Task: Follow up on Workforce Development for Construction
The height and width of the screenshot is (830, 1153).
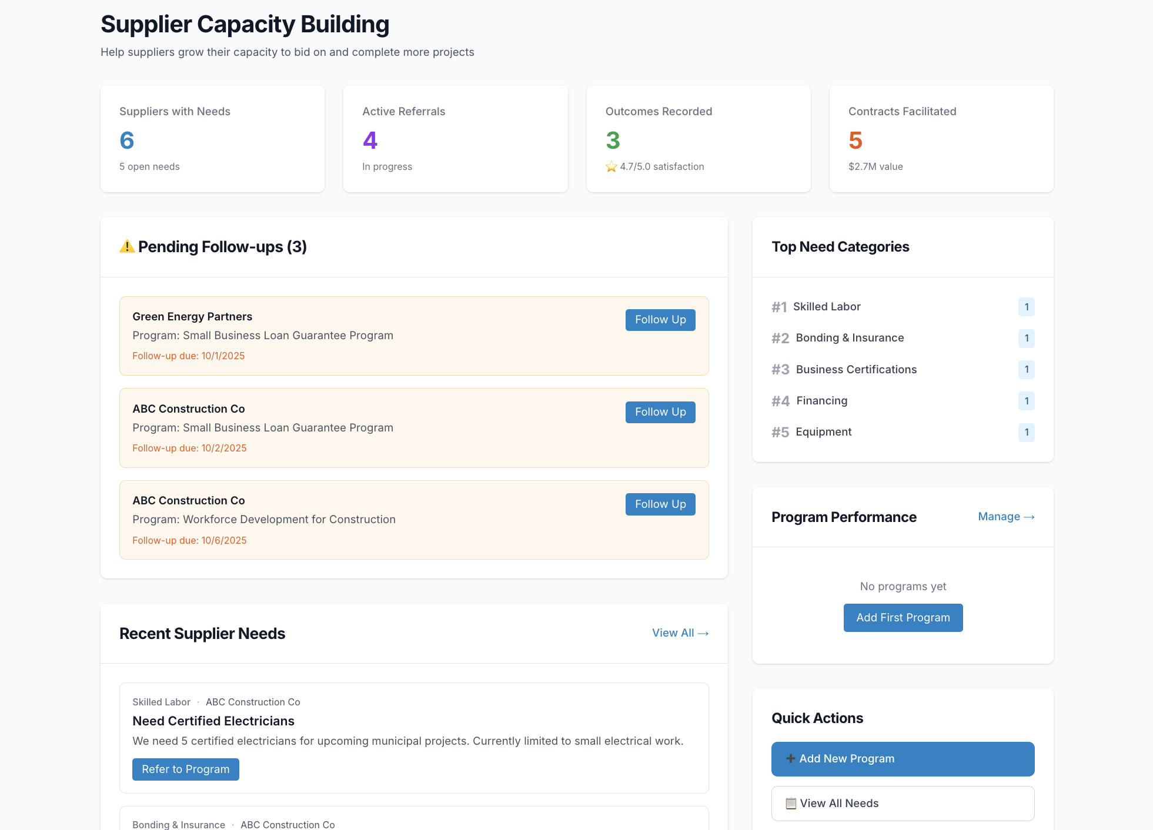Action: [x=660, y=504]
